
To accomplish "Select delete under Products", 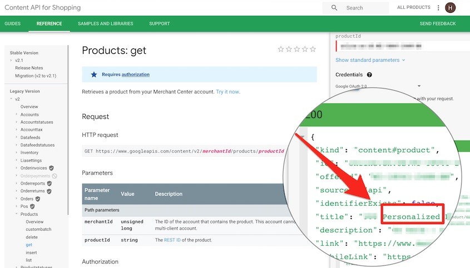I will (x=32, y=237).
